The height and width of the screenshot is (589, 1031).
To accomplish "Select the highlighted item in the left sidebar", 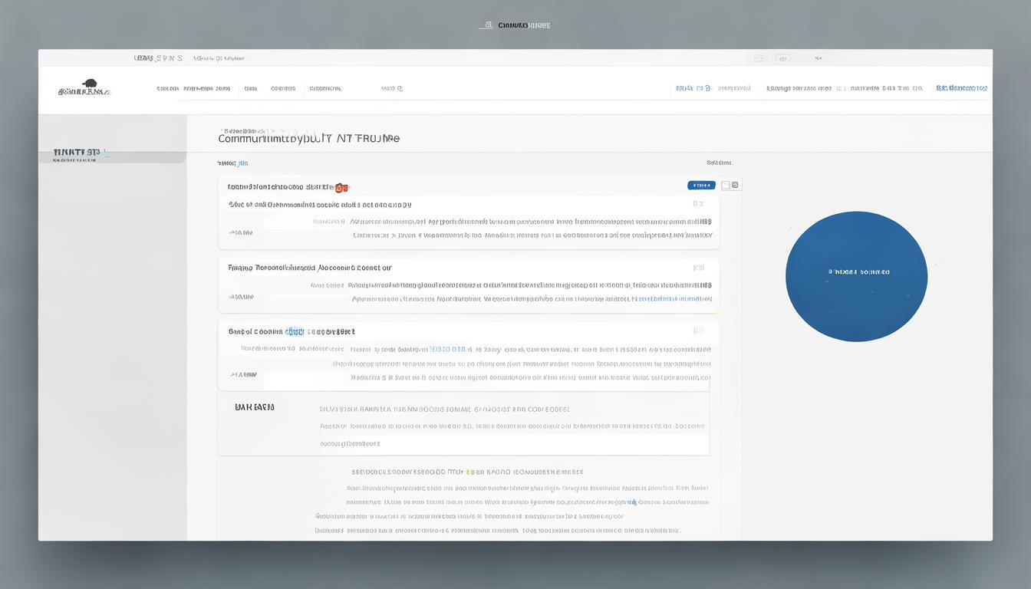I will [x=77, y=153].
